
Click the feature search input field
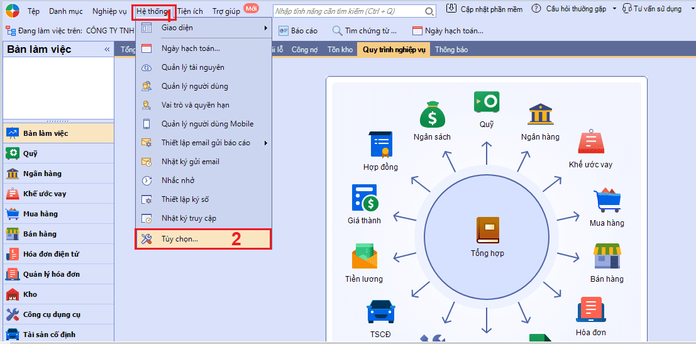349,11
